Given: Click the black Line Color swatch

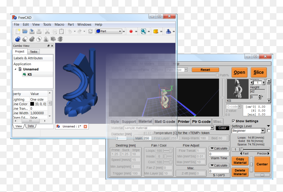Looking at the screenshot, I should pos(32,104).
